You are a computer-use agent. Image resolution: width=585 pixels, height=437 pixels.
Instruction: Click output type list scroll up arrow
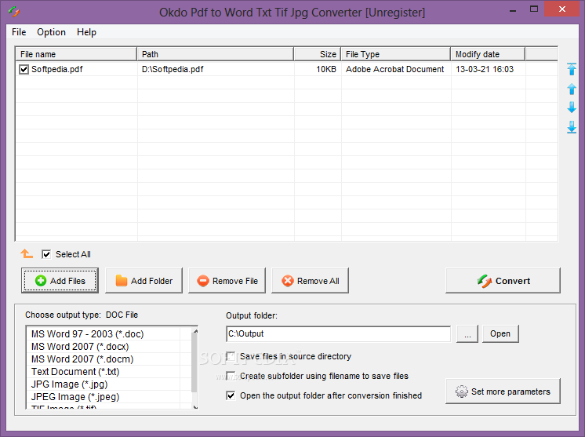[195, 330]
